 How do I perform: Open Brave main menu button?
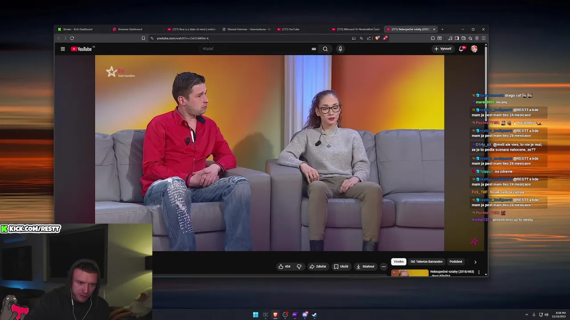pos(484,38)
